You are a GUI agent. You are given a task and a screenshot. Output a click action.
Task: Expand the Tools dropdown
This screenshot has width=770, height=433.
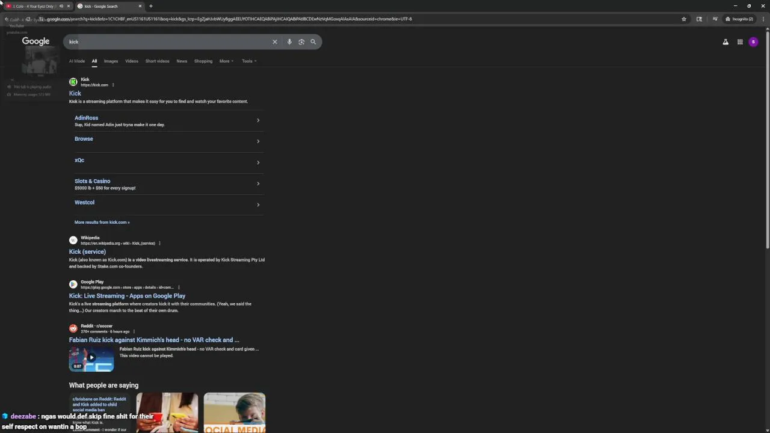249,61
